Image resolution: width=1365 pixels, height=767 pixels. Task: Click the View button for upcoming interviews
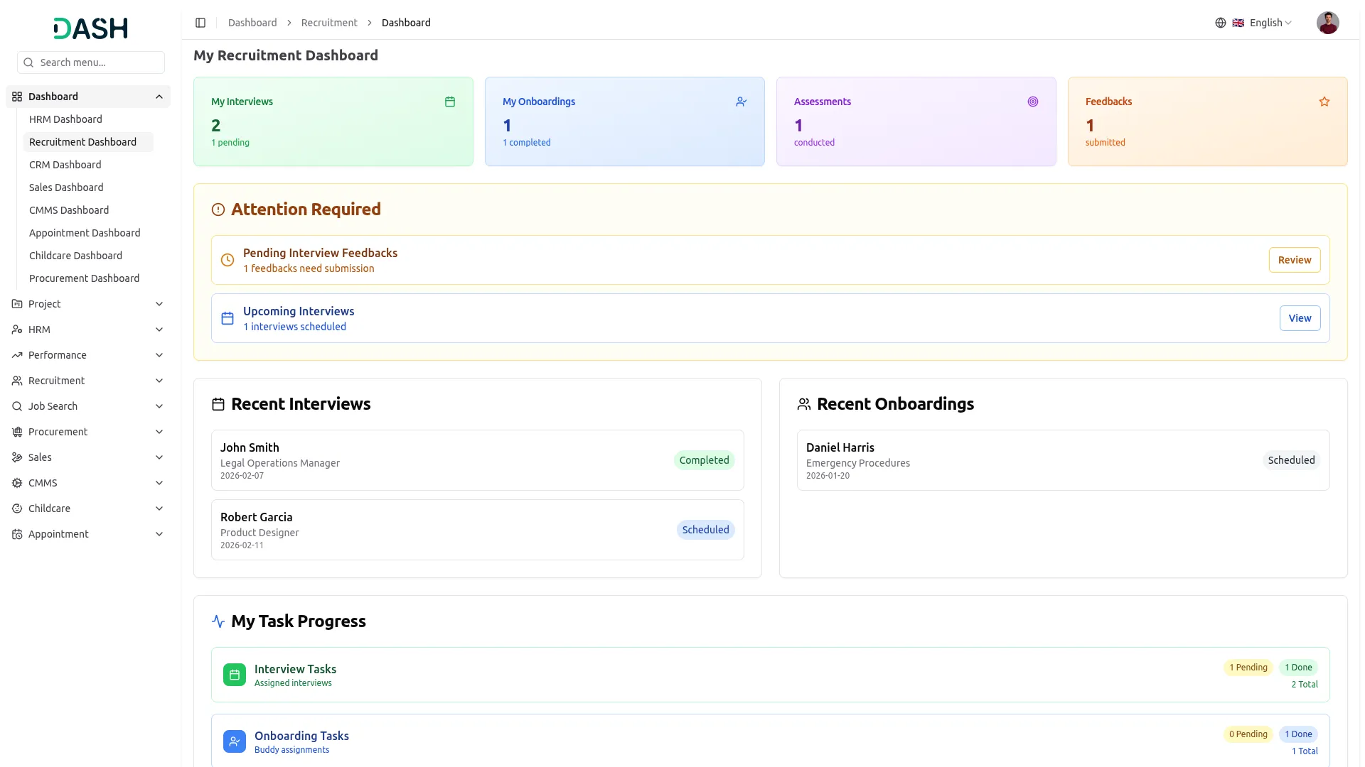[1300, 318]
